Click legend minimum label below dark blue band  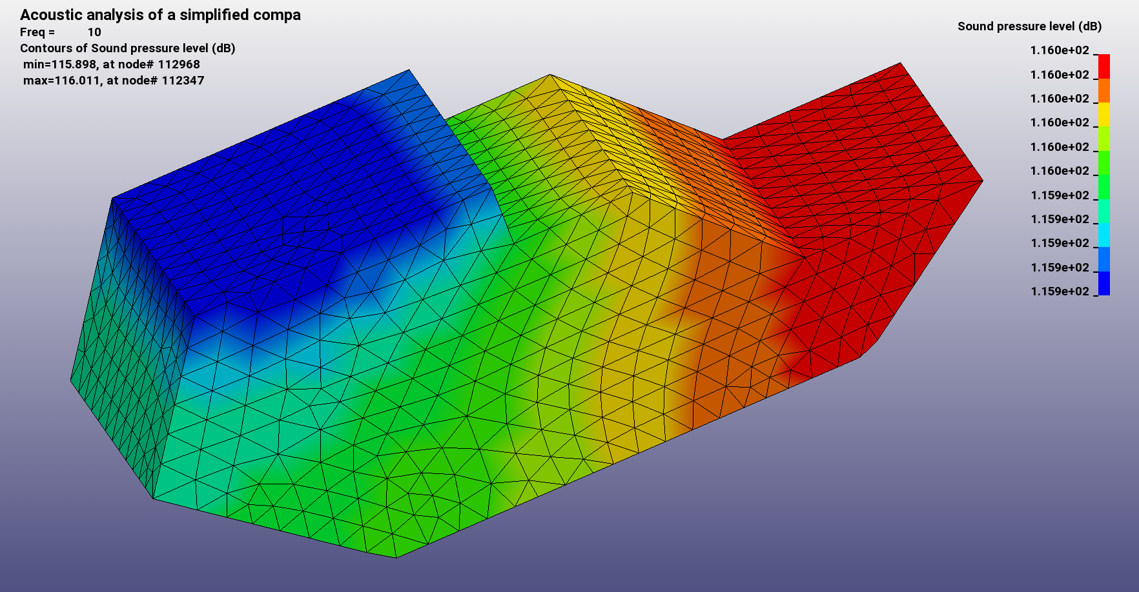click(x=1060, y=291)
